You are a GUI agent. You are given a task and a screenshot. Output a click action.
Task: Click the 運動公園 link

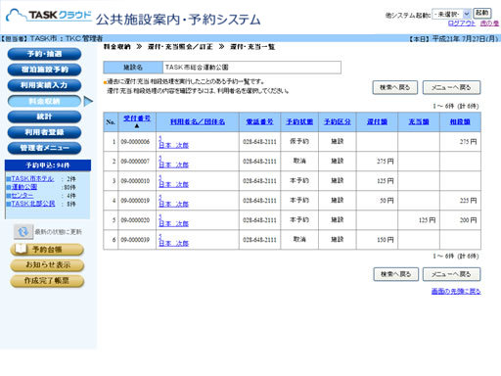click(x=24, y=187)
